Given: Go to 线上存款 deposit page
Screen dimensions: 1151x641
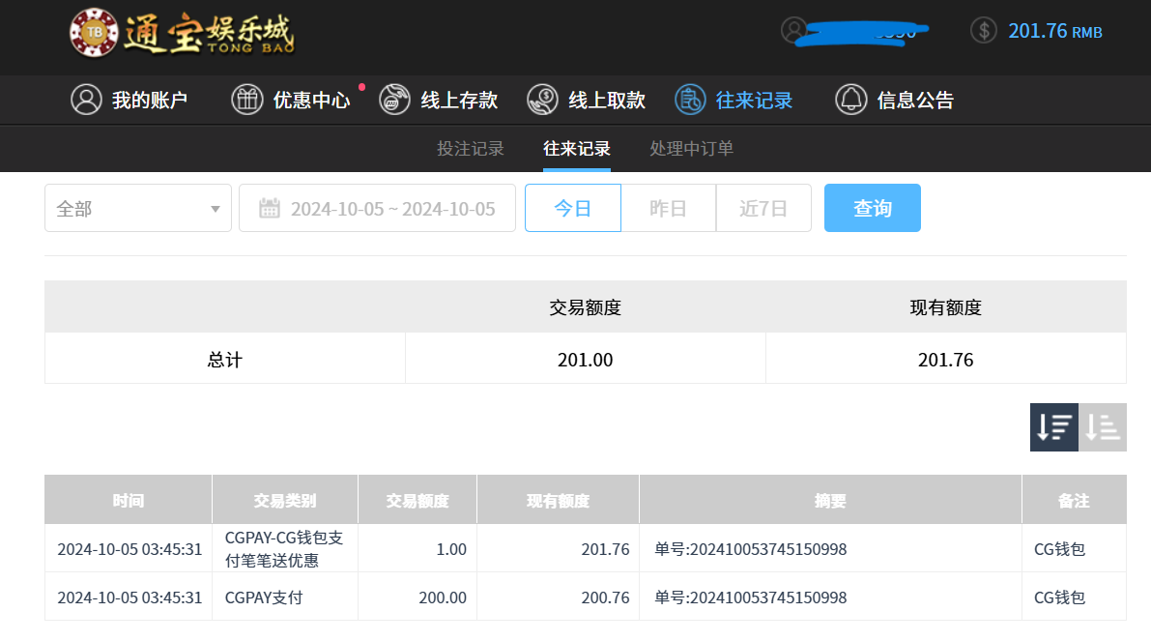Looking at the screenshot, I should (x=438, y=100).
